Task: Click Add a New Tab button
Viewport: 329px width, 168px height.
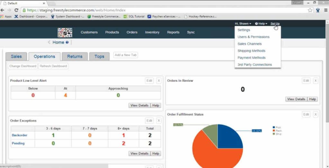Action: [125, 55]
